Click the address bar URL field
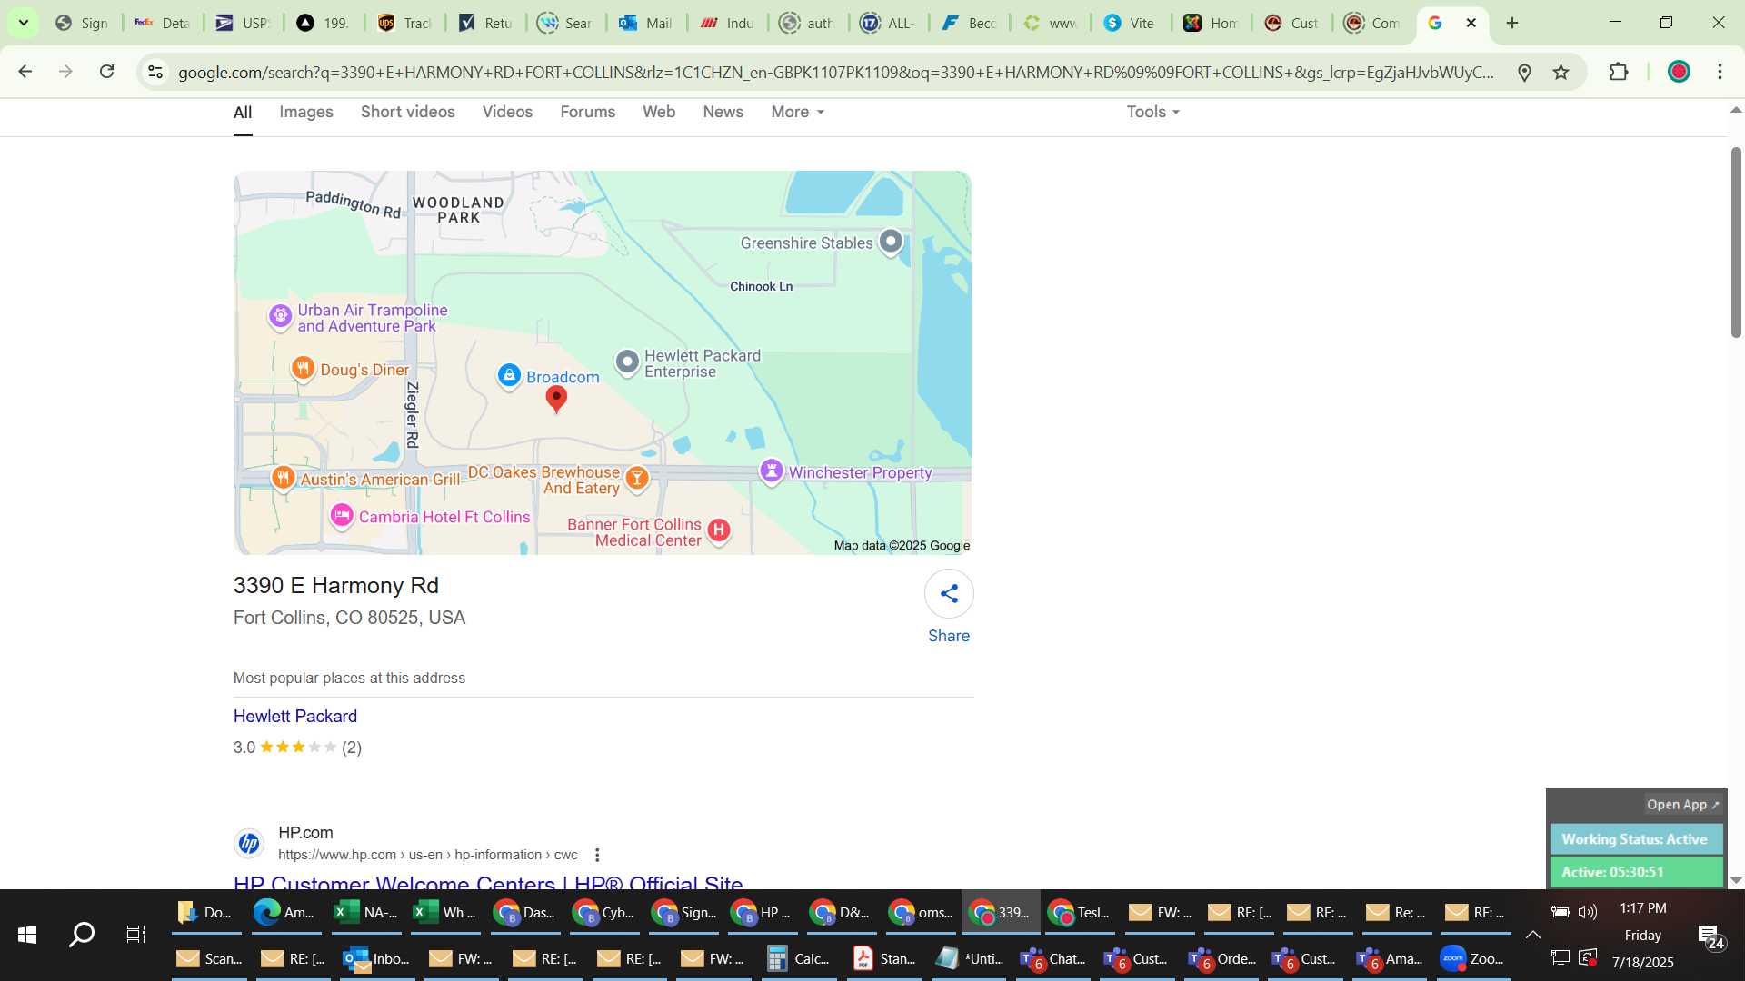 836,72
